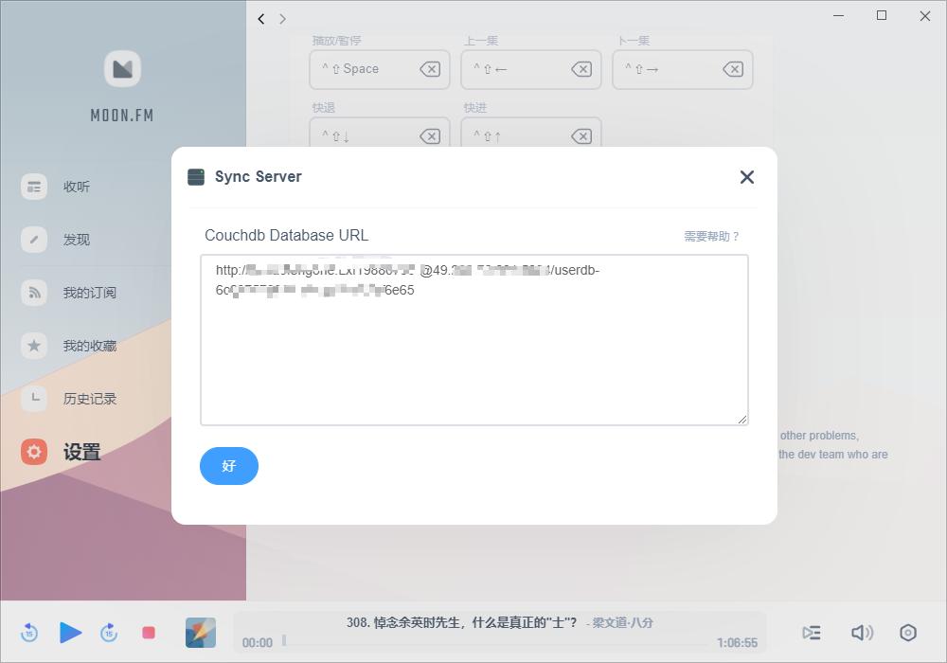Viewport: 947px width, 663px height.
Task: Close the MOON.FM window
Action: [x=924, y=16]
